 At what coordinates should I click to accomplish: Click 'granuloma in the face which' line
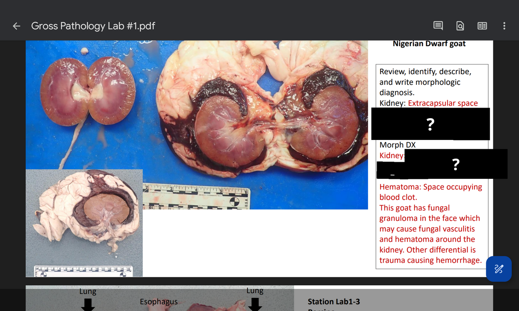pyautogui.click(x=430, y=218)
